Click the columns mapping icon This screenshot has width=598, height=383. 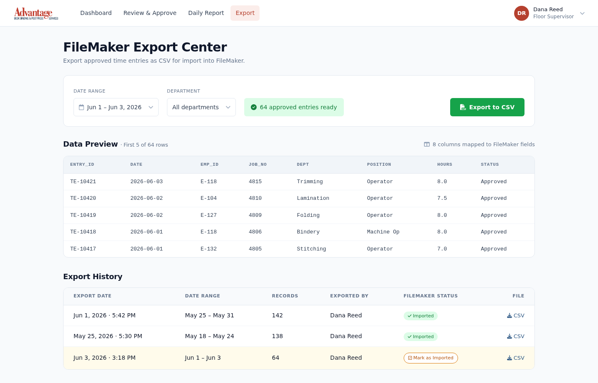point(427,145)
